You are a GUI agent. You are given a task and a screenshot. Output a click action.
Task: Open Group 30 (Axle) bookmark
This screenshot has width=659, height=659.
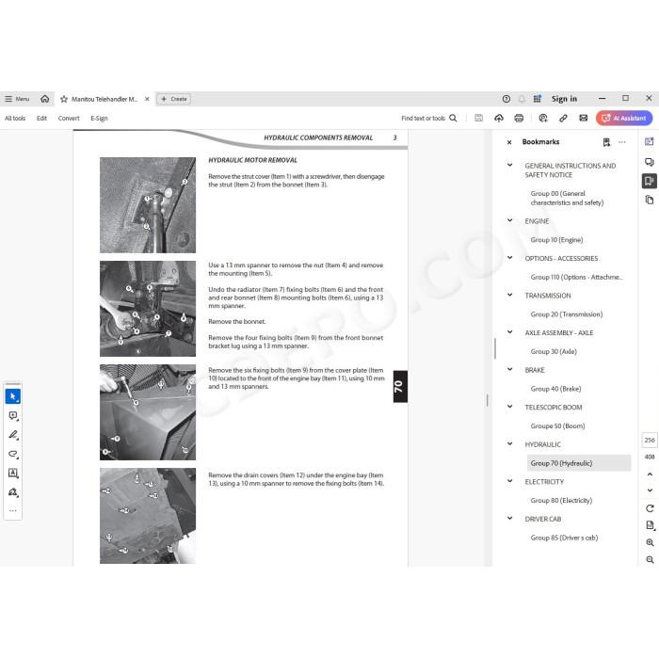(554, 352)
